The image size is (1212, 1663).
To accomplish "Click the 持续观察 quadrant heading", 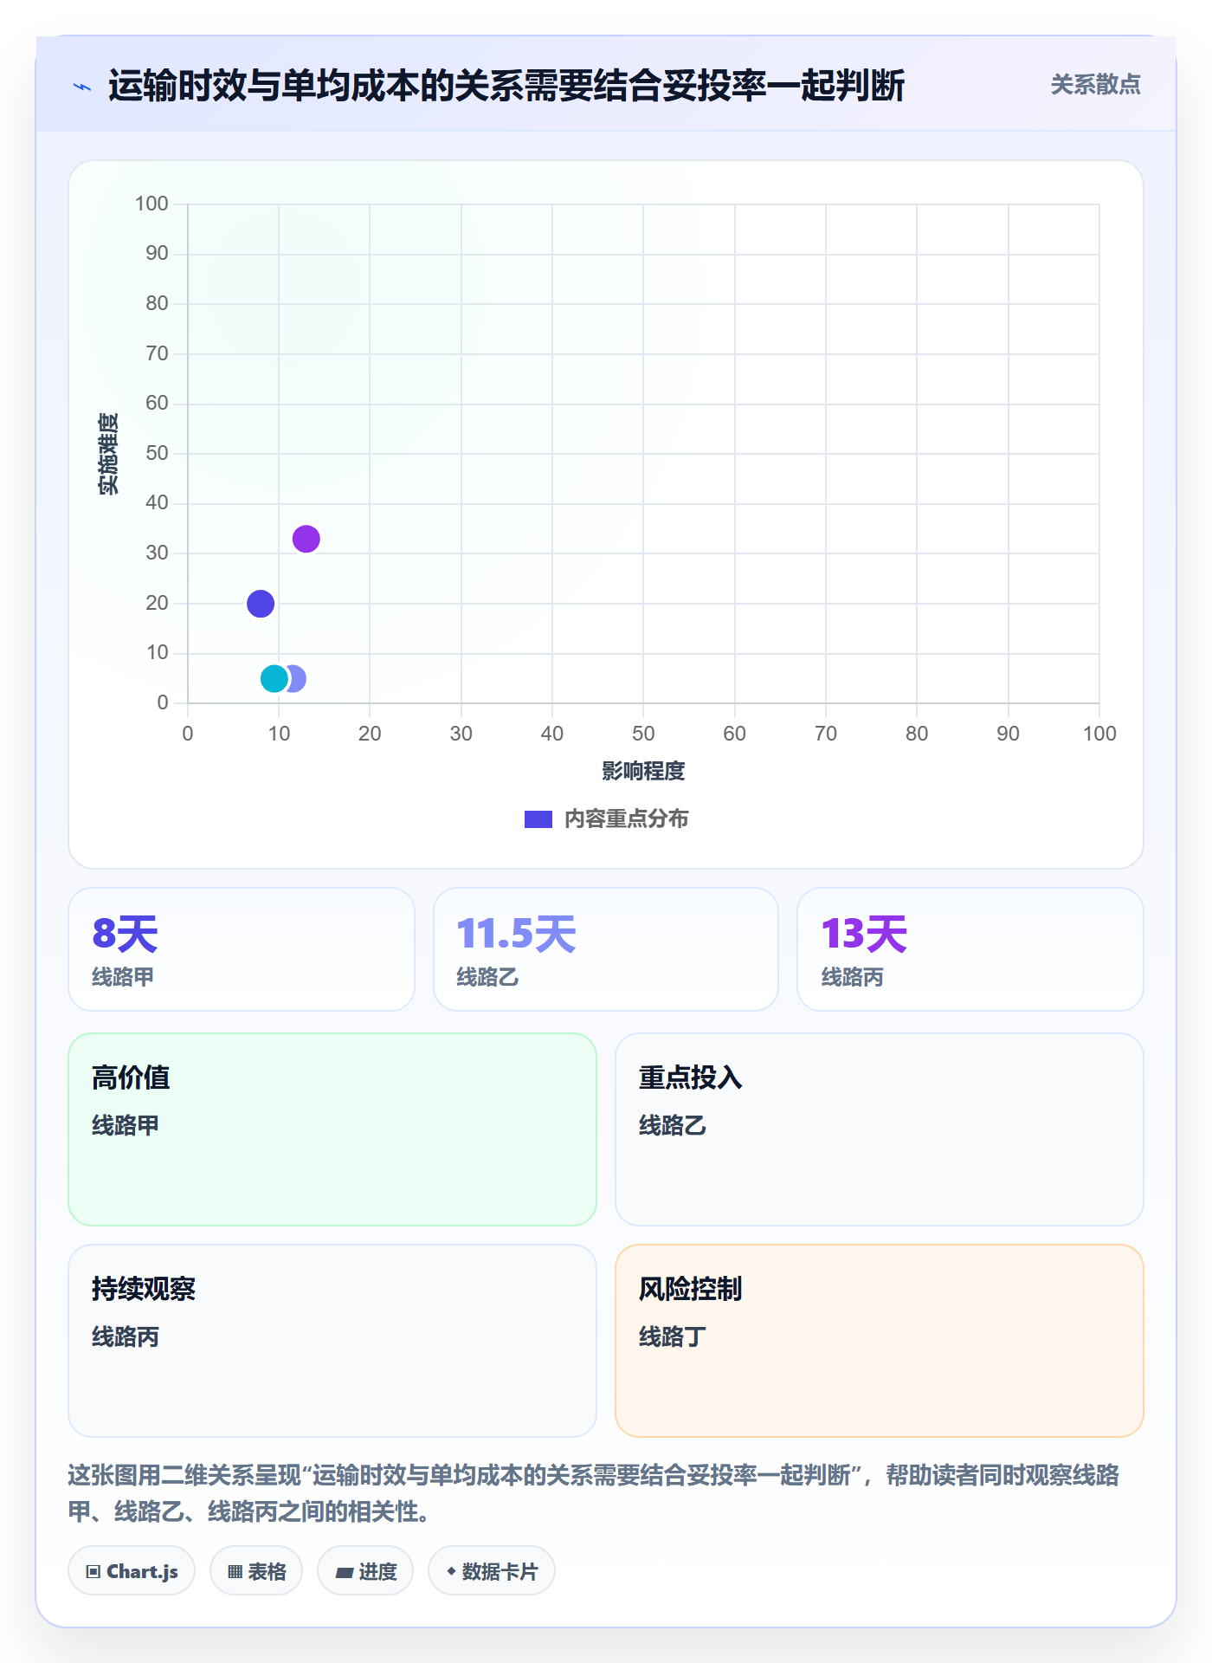I will tap(144, 1289).
